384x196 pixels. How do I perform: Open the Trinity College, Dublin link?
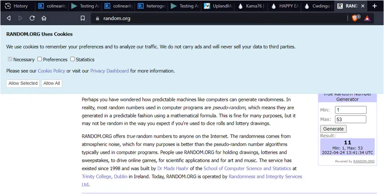(x=105, y=176)
